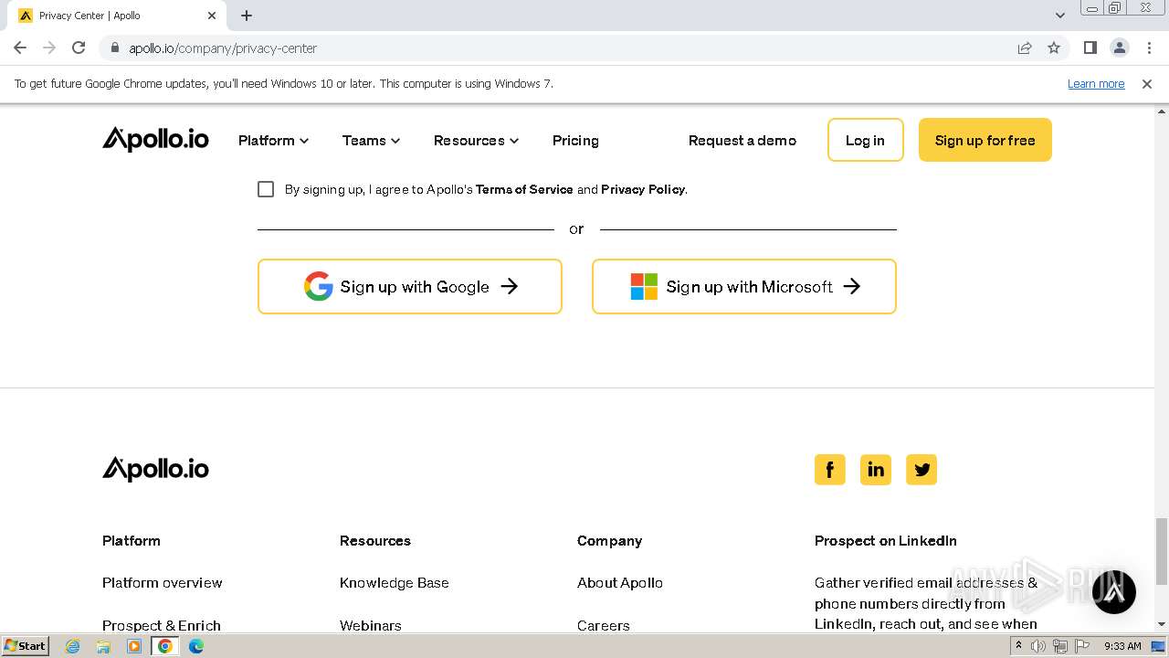Open Webinars footer link

tap(371, 625)
